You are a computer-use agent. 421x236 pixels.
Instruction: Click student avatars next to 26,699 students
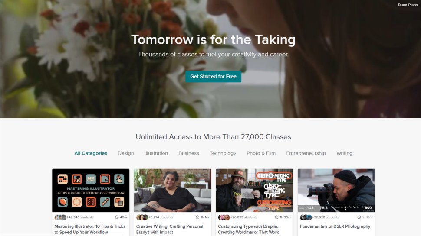click(x=224, y=217)
